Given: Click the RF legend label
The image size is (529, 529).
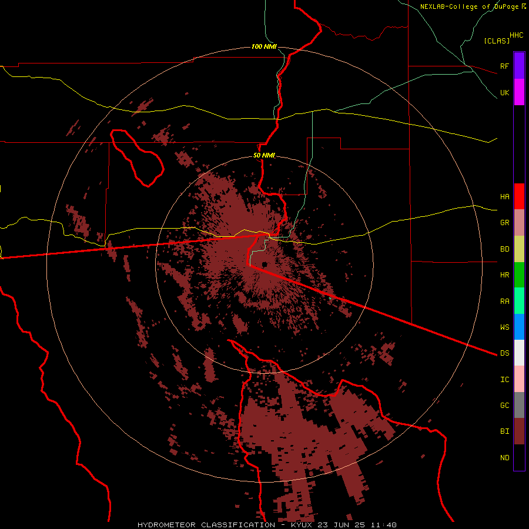Looking at the screenshot, I should pyautogui.click(x=504, y=66).
